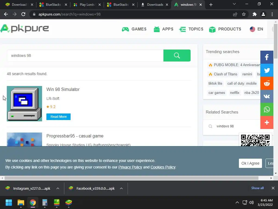This screenshot has height=209, width=278.
Task: Click Read More for Win 98 Simulator
Action: (x=59, y=116)
